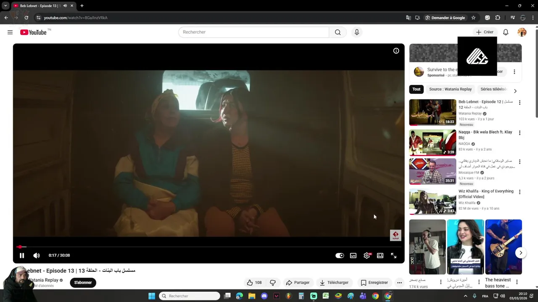Start voice search with the microphone
The height and width of the screenshot is (302, 538).
tap(357, 32)
